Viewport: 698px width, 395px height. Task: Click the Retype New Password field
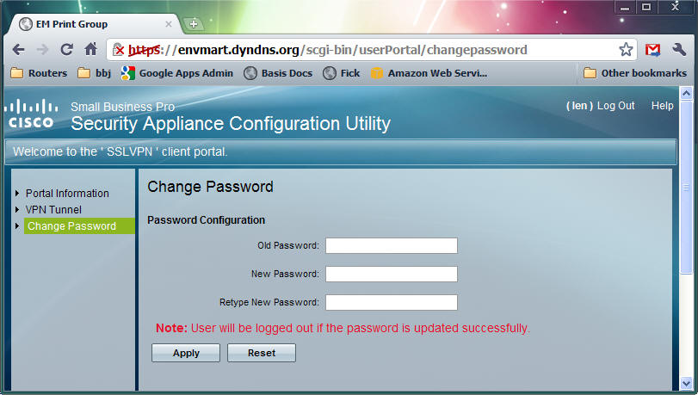coord(391,302)
